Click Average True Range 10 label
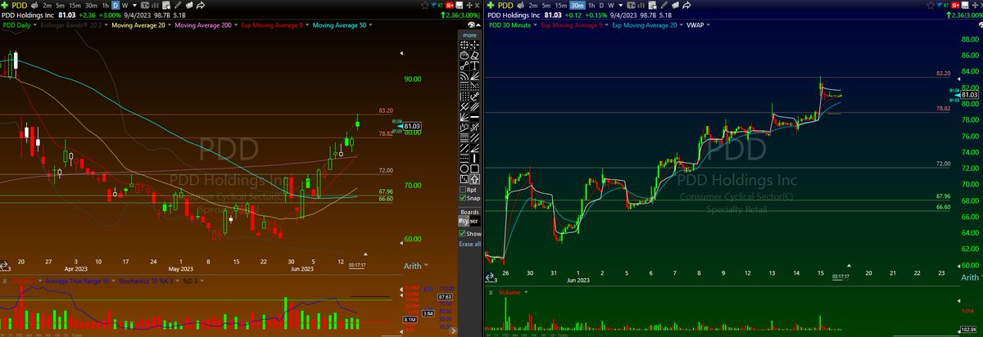Image resolution: width=983 pixels, height=337 pixels. (77, 281)
